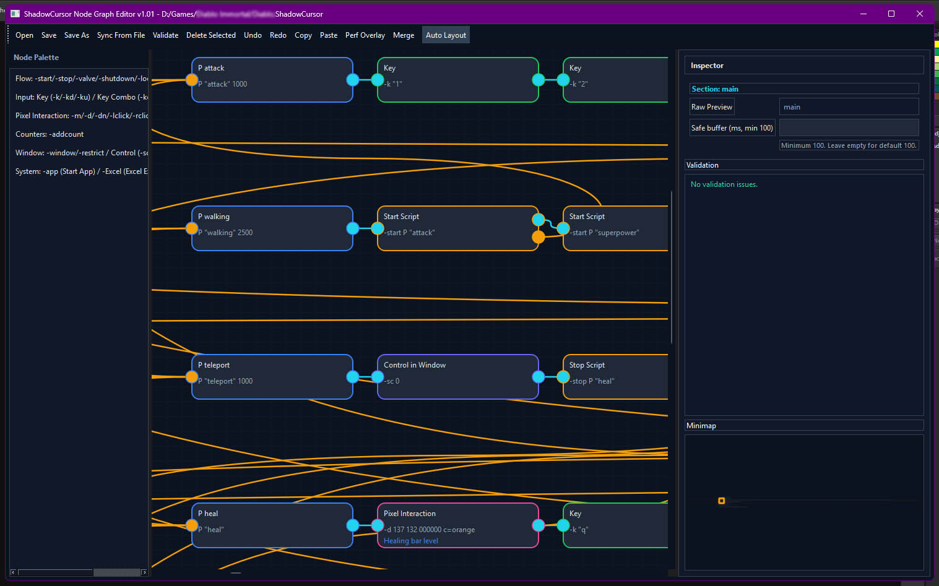Image resolution: width=939 pixels, height=586 pixels.
Task: Click the cyan output port of Control in Window node
Action: click(x=539, y=377)
